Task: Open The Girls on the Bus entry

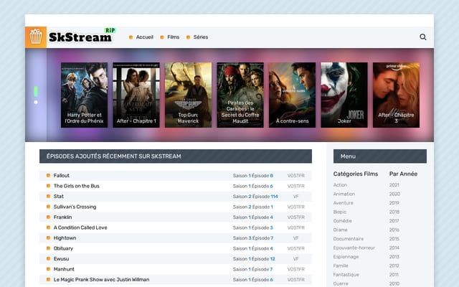Action: click(x=77, y=186)
